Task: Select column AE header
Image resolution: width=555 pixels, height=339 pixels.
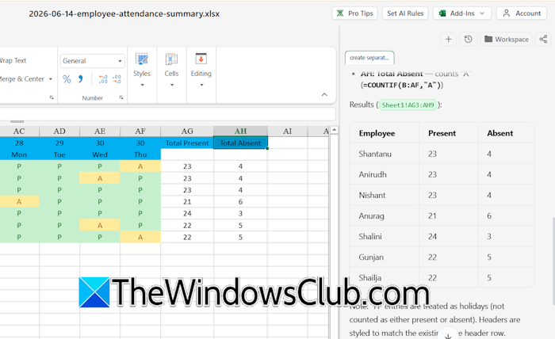Action: pyautogui.click(x=100, y=131)
